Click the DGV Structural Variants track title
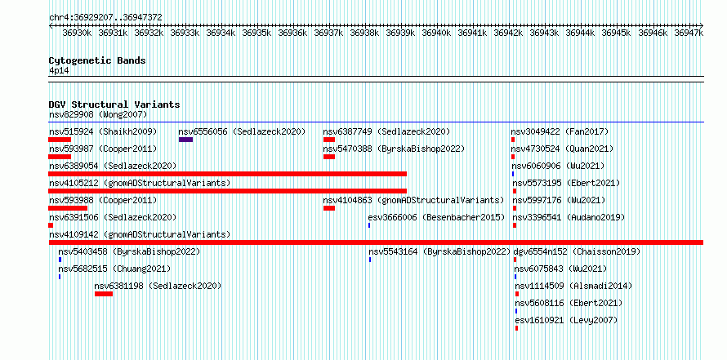Image resolution: width=727 pixels, height=360 pixels. point(114,104)
